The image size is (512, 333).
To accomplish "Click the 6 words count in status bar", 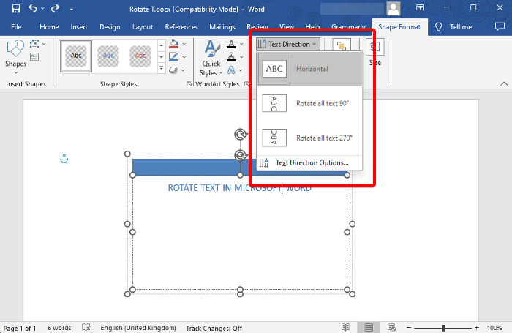I will [x=59, y=328].
